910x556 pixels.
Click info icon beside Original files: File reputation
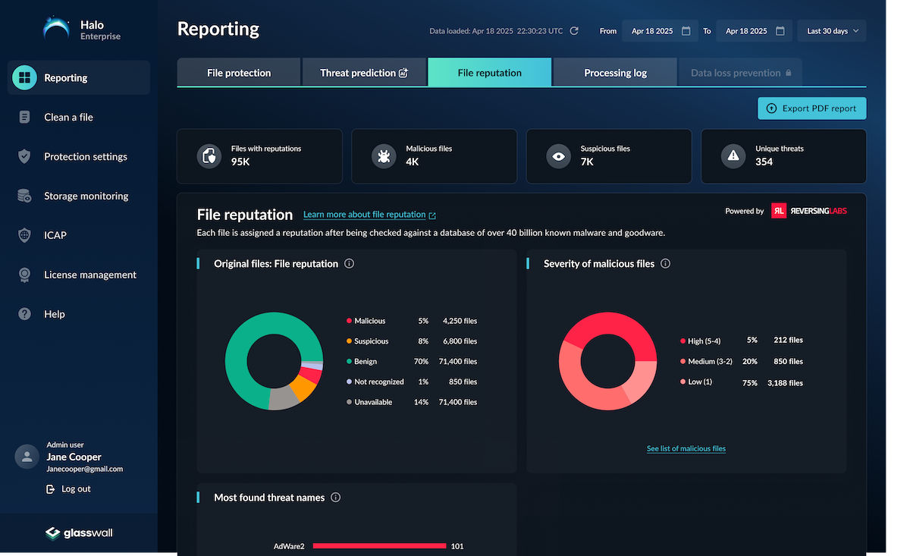coord(349,264)
